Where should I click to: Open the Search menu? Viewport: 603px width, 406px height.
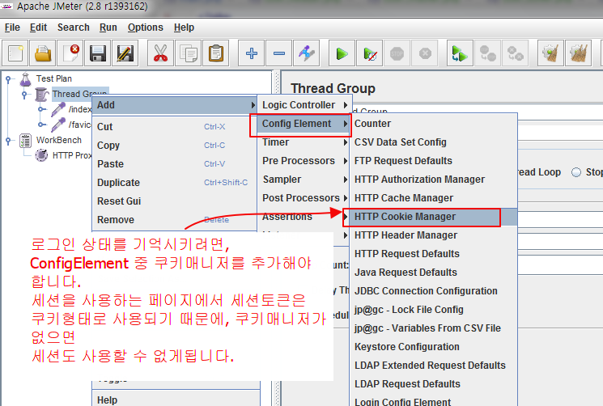pyautogui.click(x=73, y=27)
